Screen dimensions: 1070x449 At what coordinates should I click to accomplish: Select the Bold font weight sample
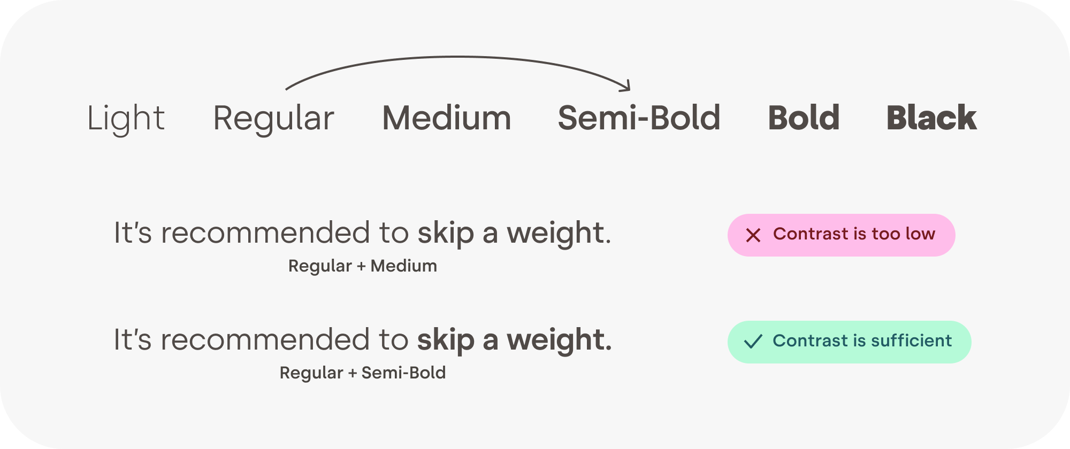click(x=804, y=118)
